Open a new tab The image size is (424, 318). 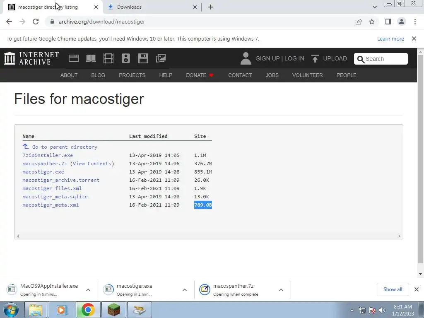pos(211,7)
